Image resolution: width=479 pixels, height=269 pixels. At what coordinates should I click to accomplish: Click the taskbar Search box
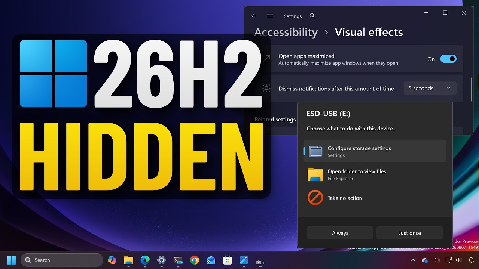[62, 260]
